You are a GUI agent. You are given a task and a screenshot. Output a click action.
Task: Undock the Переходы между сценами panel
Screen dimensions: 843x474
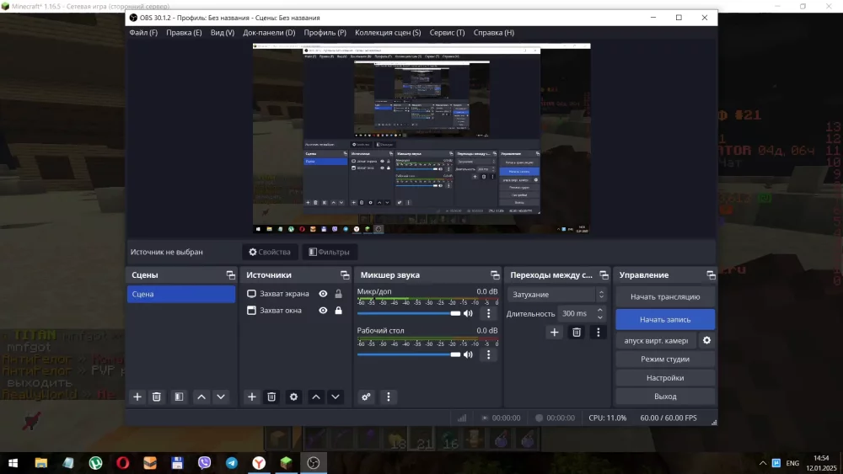604,274
